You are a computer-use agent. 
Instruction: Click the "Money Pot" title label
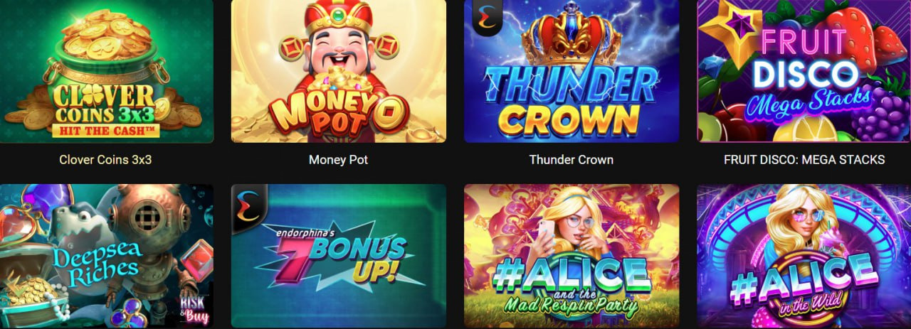[338, 160]
